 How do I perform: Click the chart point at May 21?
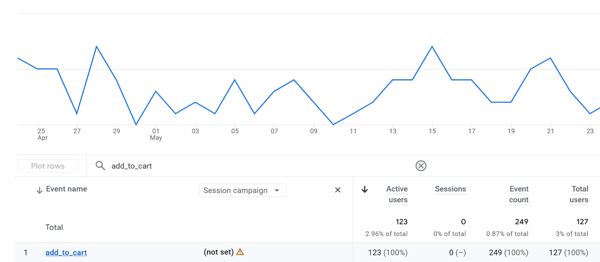(550, 58)
